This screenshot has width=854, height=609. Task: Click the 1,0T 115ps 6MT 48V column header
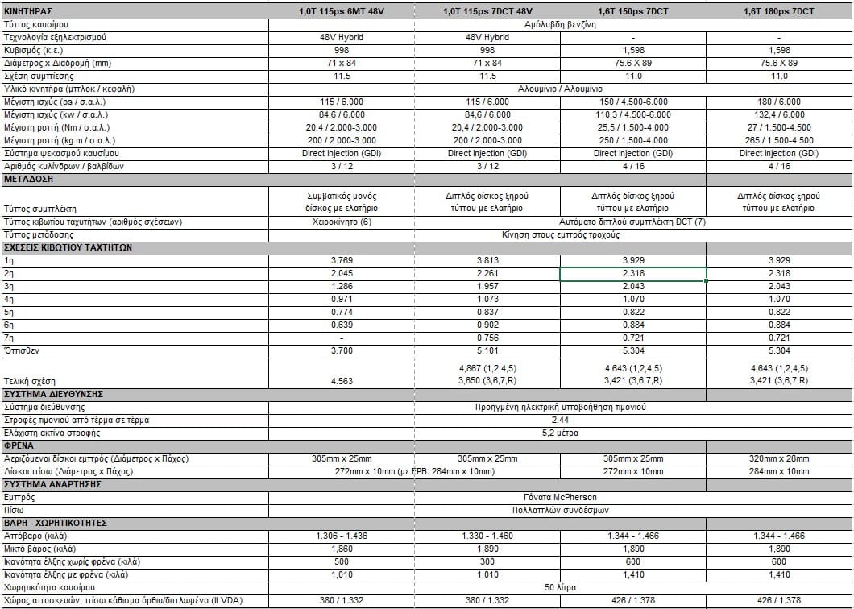click(x=341, y=12)
